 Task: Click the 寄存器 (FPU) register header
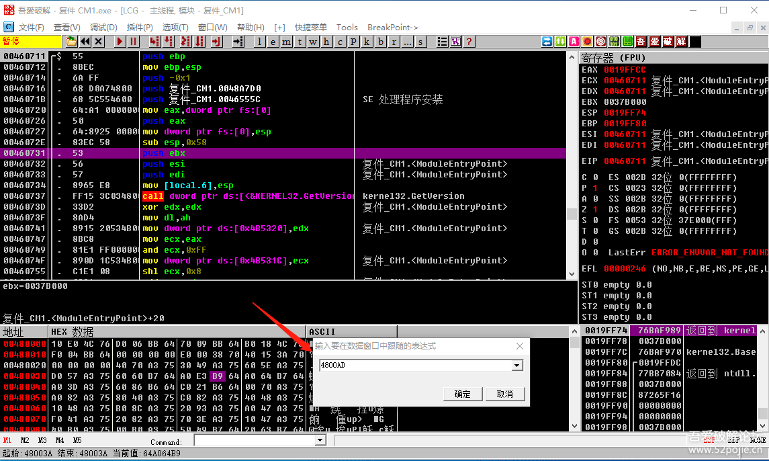pos(613,58)
